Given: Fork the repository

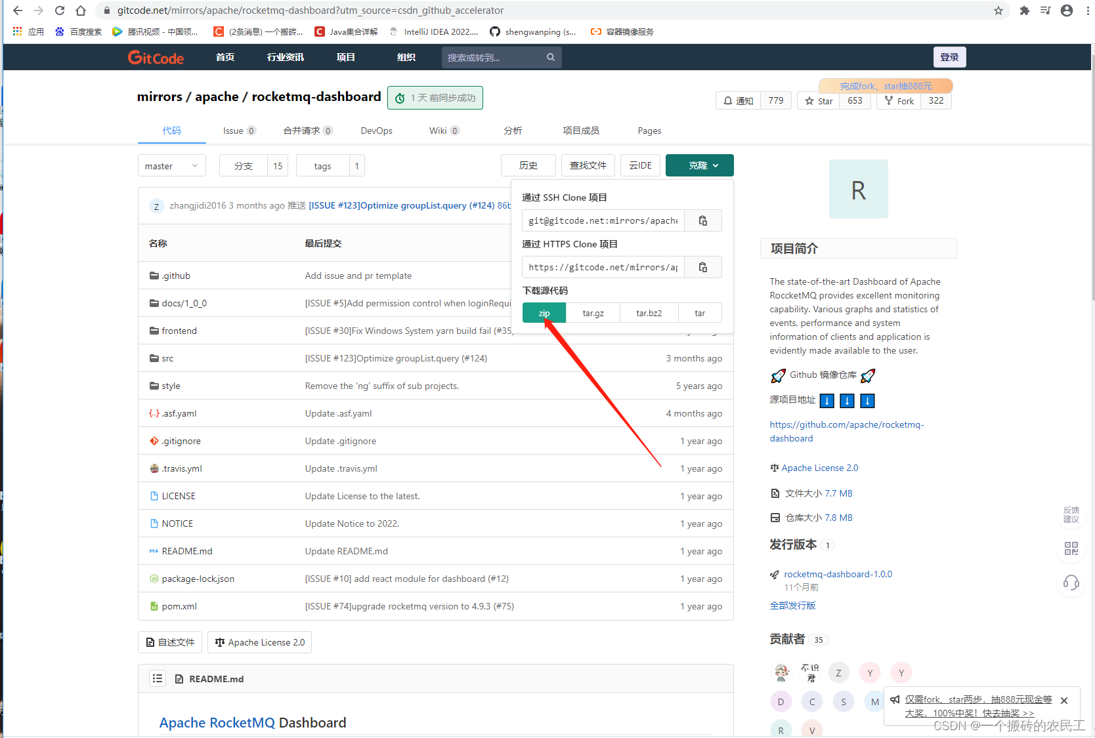Looking at the screenshot, I should (x=899, y=101).
